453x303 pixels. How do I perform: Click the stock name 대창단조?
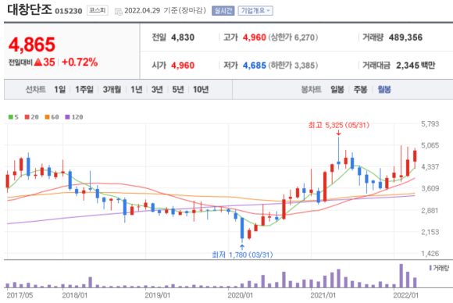click(29, 9)
